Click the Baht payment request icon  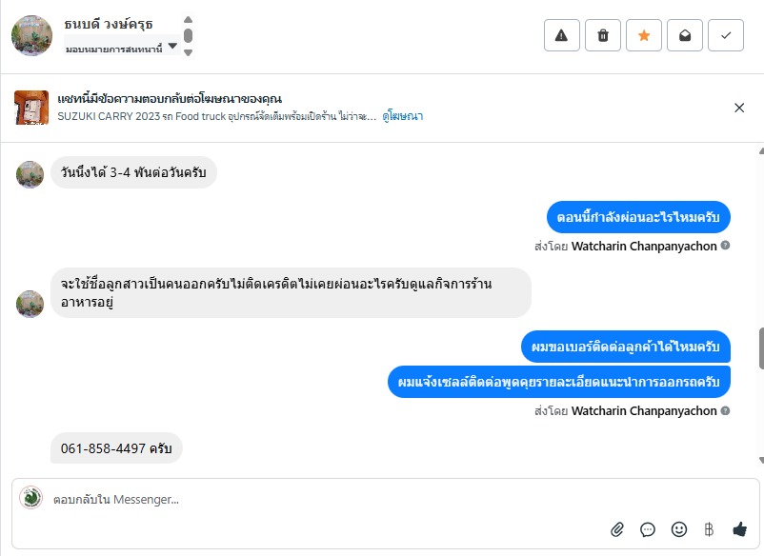(x=709, y=529)
